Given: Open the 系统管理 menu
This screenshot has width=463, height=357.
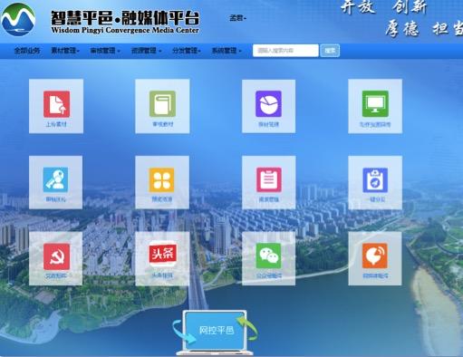Looking at the screenshot, I should coord(227,51).
